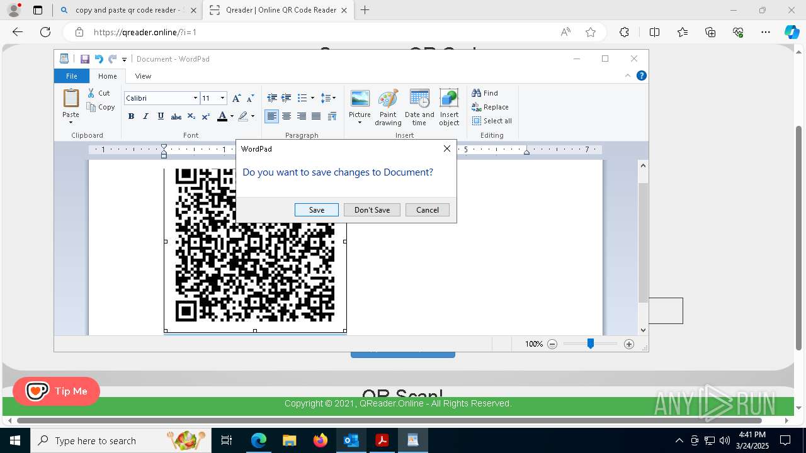Open WordPad Help question mark
This screenshot has width=806, height=453.
(642, 75)
